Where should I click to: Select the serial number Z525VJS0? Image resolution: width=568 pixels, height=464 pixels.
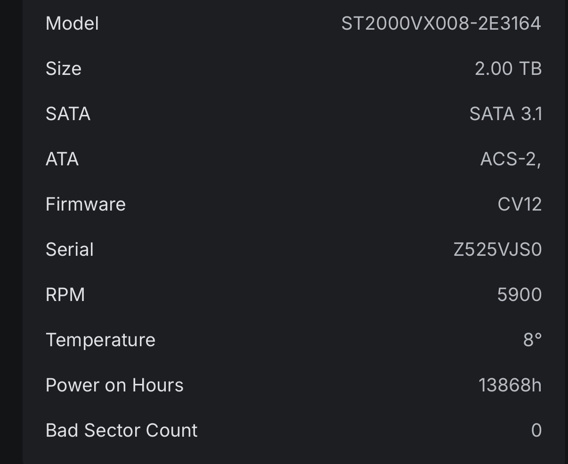click(x=497, y=250)
